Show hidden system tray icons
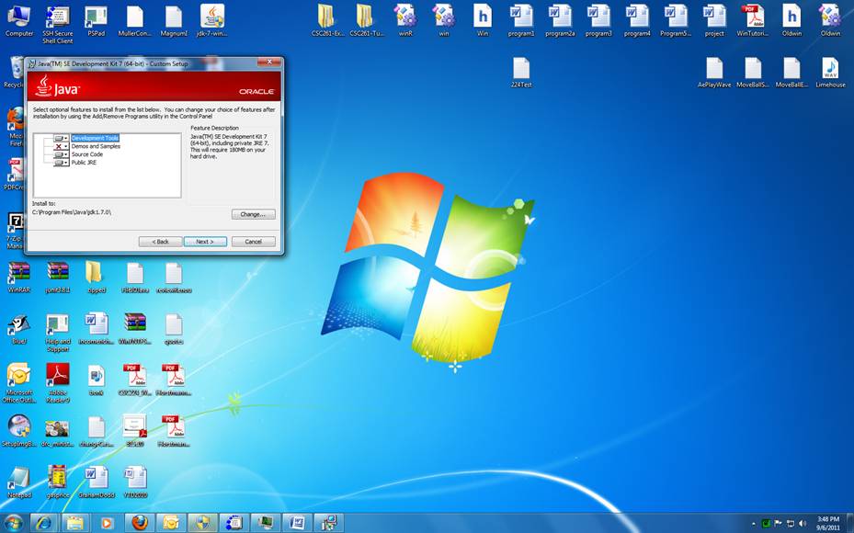854x533 pixels. (x=753, y=524)
